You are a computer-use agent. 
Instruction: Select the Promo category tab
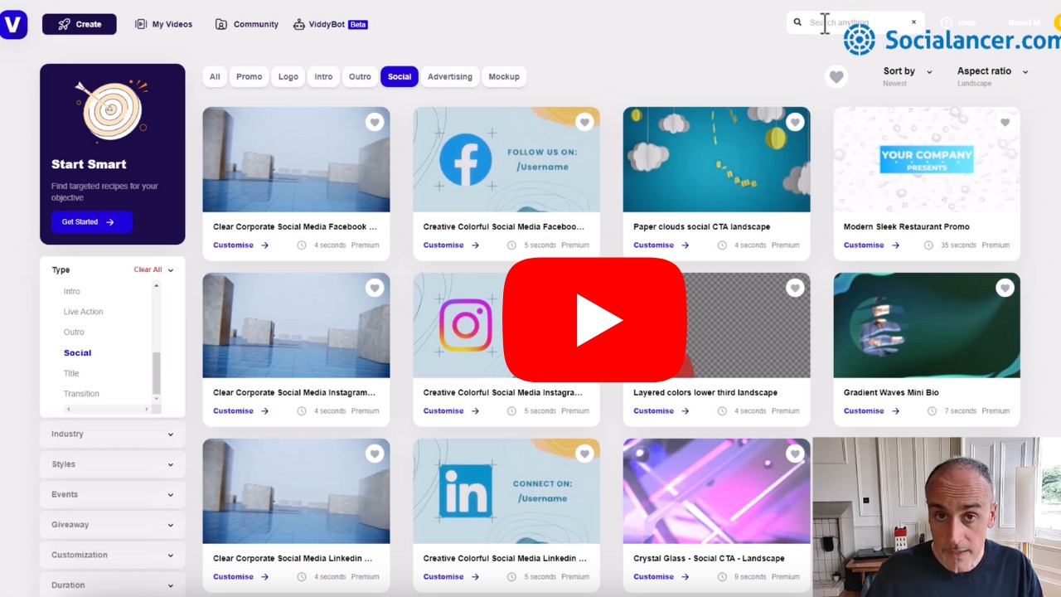(x=250, y=76)
